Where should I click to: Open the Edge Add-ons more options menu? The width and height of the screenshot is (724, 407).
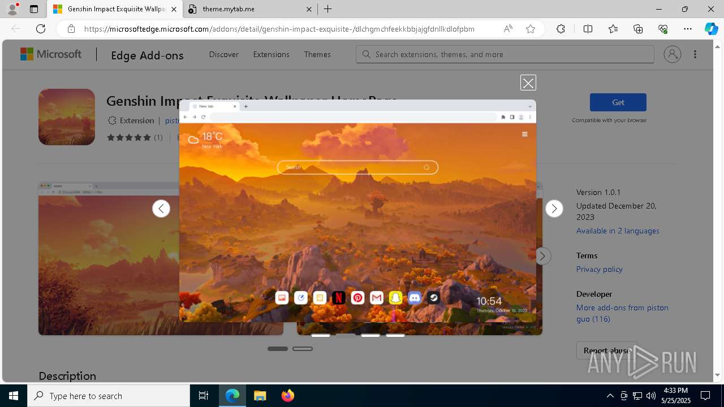tap(695, 54)
